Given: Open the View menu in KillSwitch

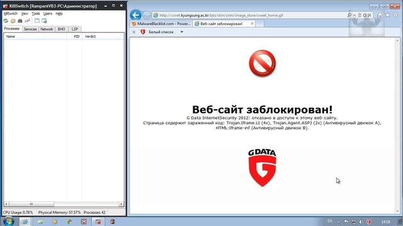Looking at the screenshot, I should (x=25, y=14).
